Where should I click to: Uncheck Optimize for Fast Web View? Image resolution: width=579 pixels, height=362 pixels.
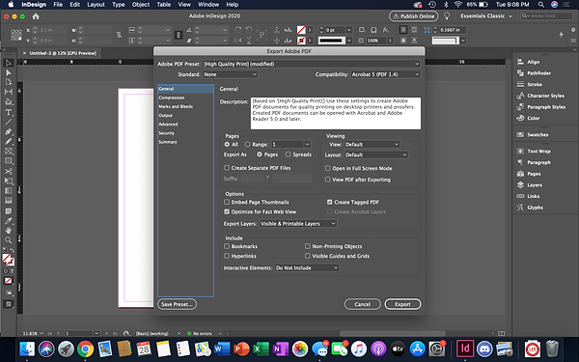(227, 211)
